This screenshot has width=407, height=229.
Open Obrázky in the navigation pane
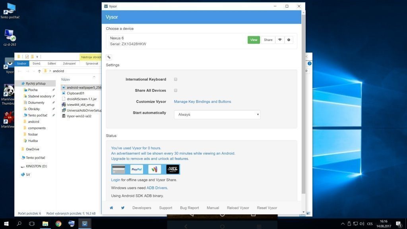(34, 109)
